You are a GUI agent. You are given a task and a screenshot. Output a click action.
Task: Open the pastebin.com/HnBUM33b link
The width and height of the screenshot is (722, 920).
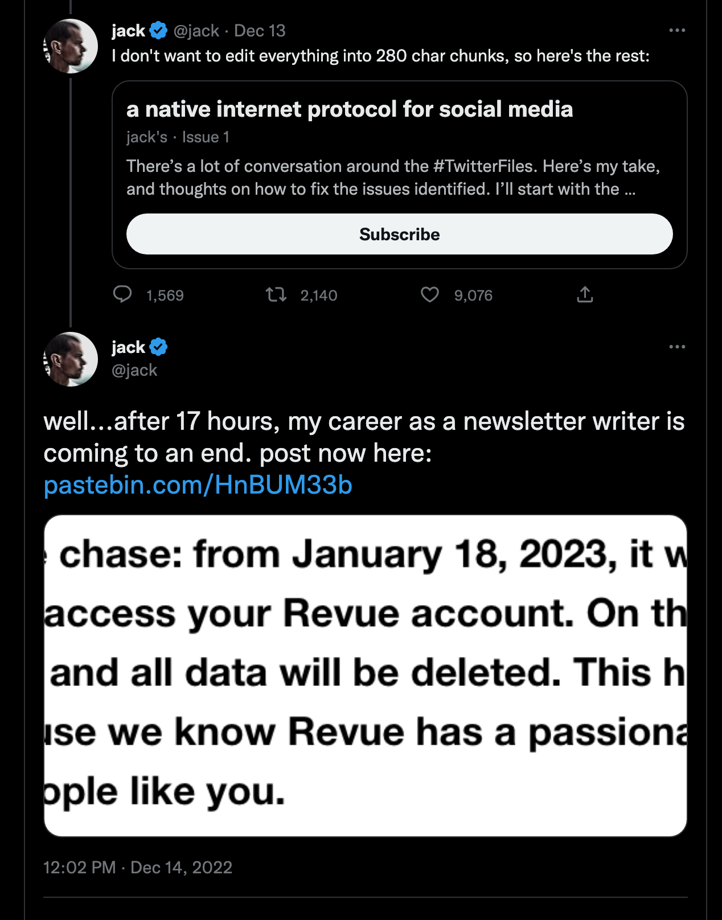[x=198, y=485]
